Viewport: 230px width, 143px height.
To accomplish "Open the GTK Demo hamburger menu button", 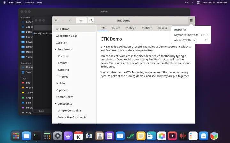I will (191, 20).
